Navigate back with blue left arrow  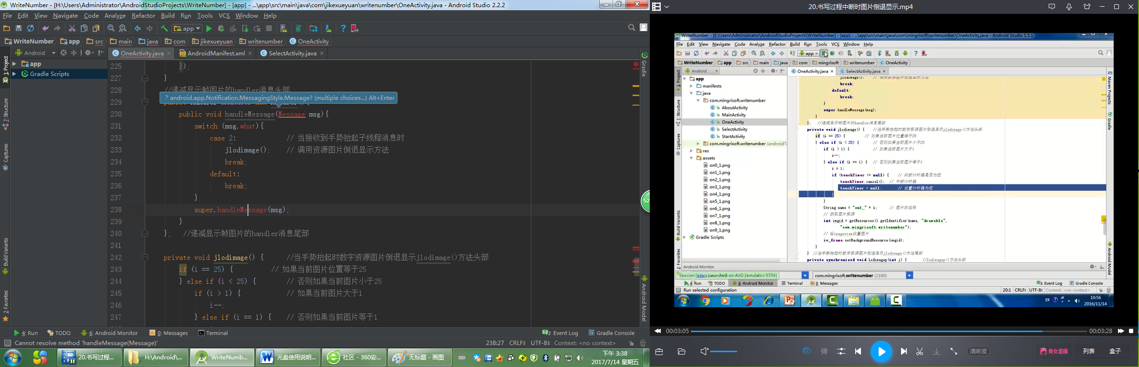[x=138, y=29]
